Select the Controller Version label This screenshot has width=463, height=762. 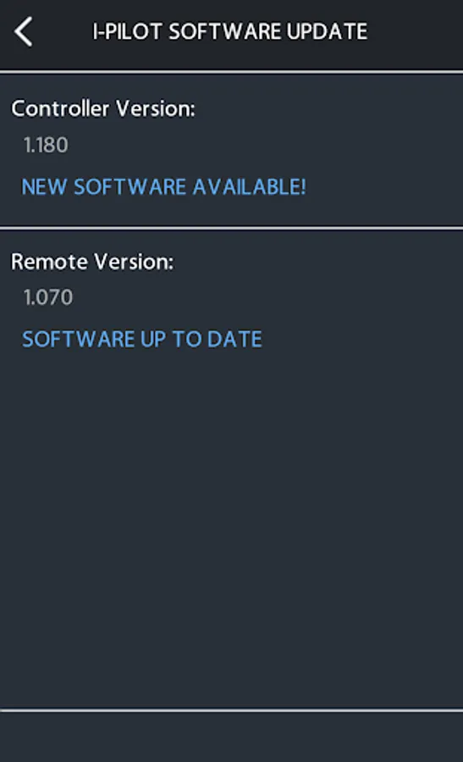(x=103, y=108)
